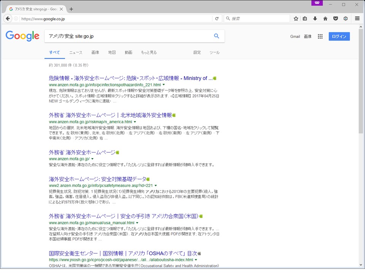Click green badge next to 安全対策基礎データ result

pos(148,179)
